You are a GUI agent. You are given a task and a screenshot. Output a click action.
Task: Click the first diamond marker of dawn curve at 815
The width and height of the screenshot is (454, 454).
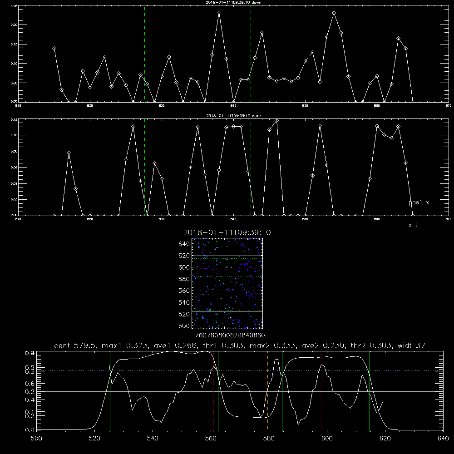54,49
